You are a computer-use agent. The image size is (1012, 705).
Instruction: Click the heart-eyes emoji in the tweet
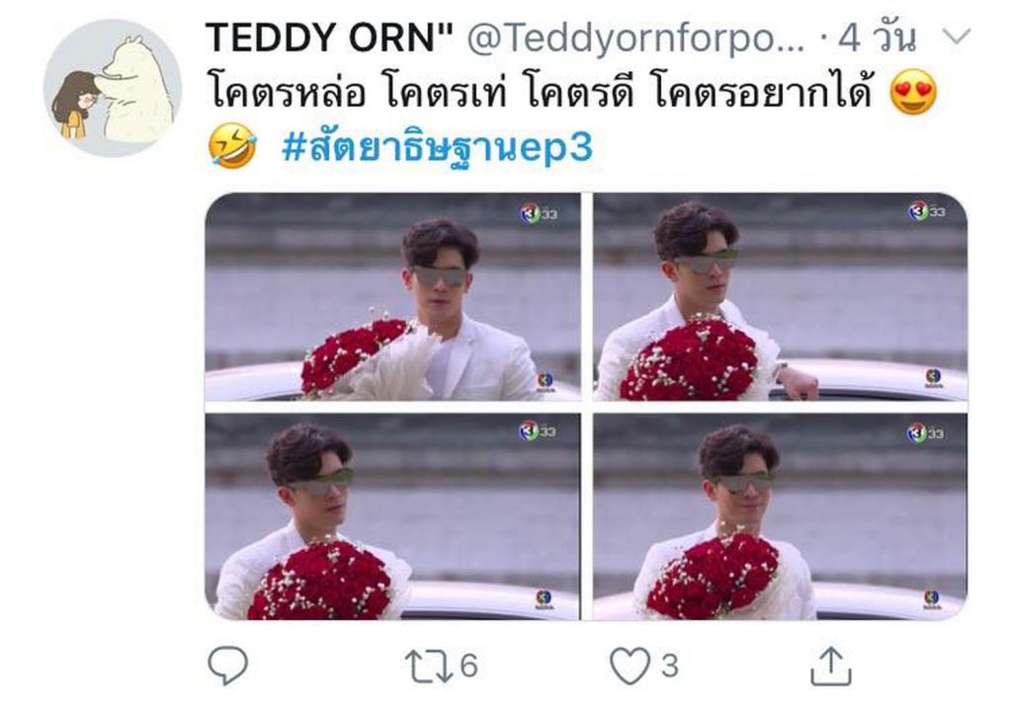tap(912, 92)
